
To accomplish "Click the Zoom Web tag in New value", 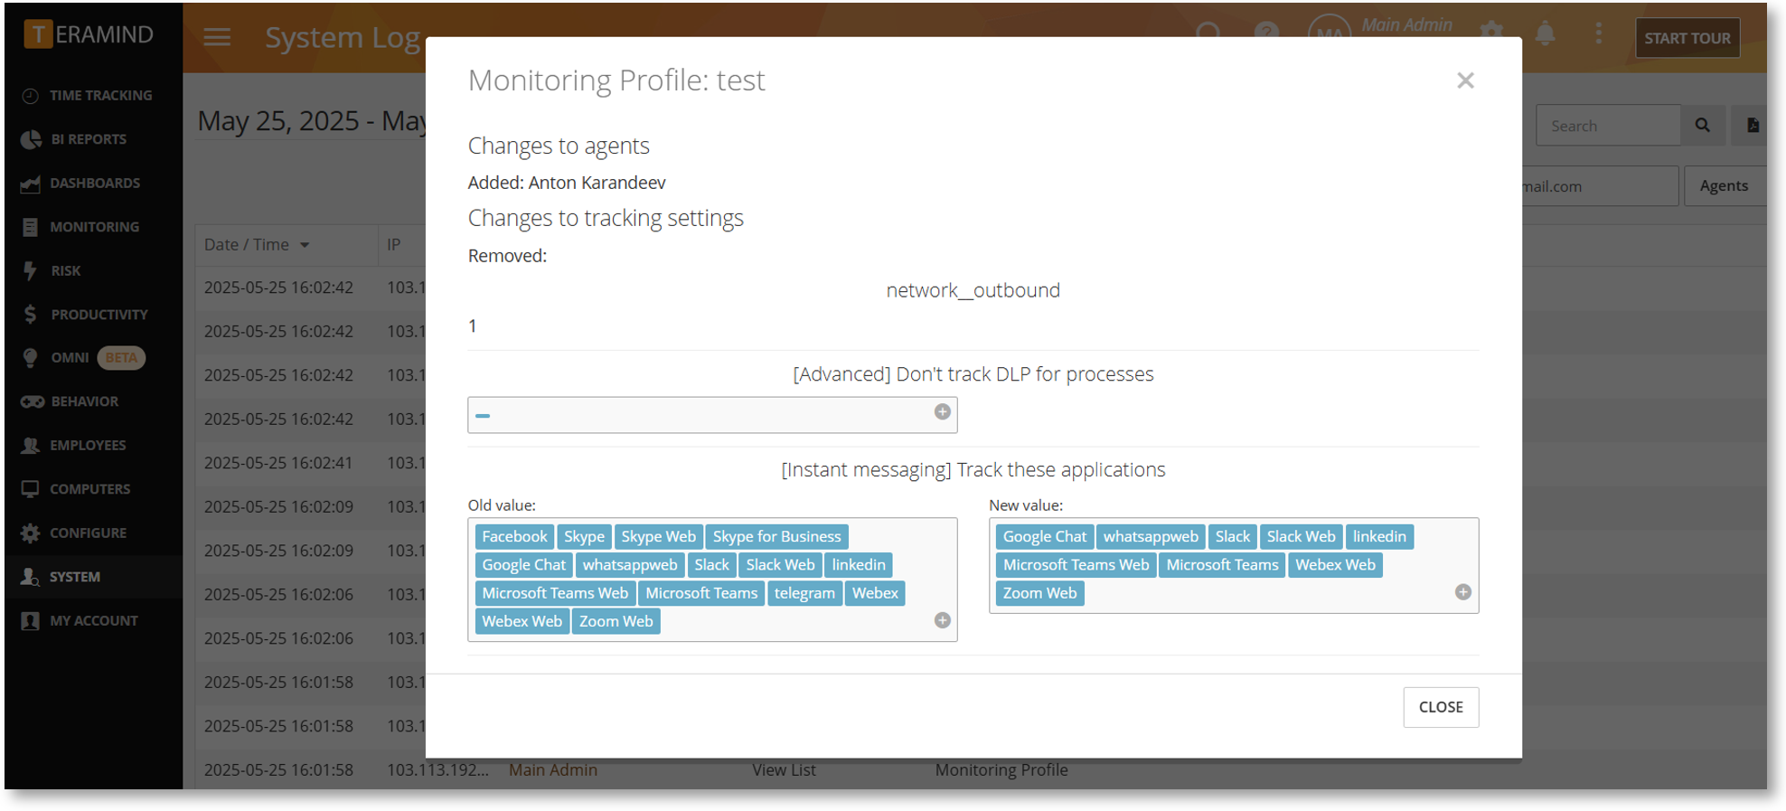I will tap(1039, 593).
